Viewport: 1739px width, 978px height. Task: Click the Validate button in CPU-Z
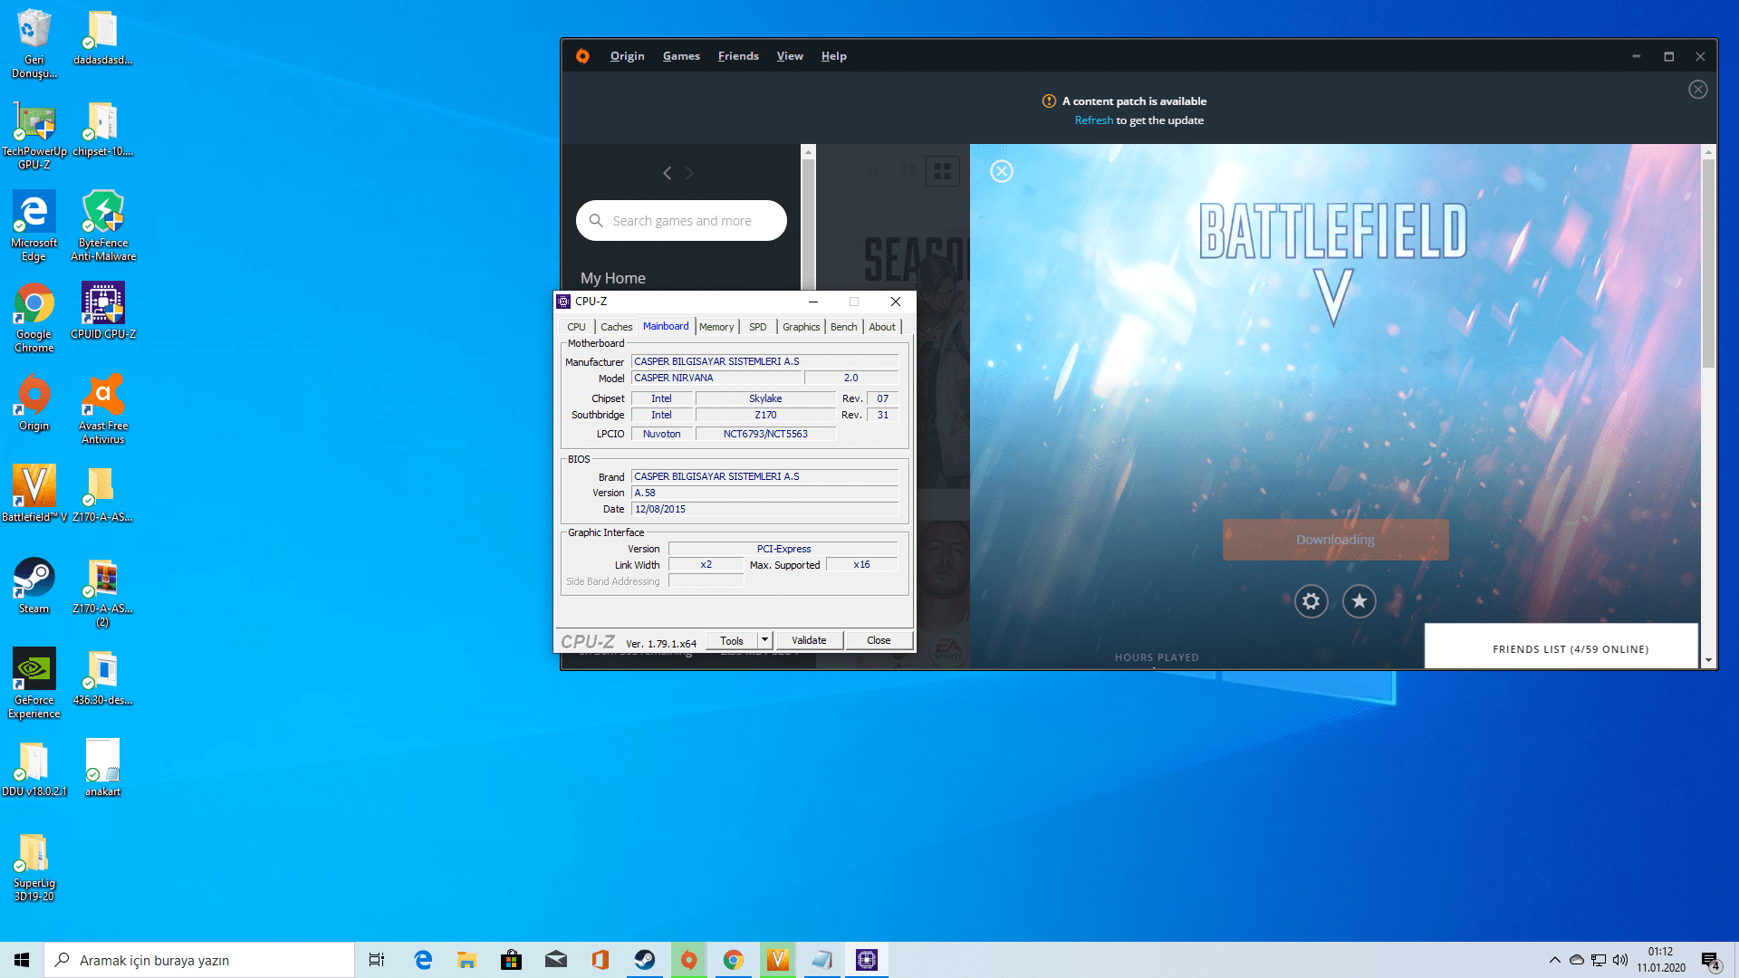pos(809,640)
